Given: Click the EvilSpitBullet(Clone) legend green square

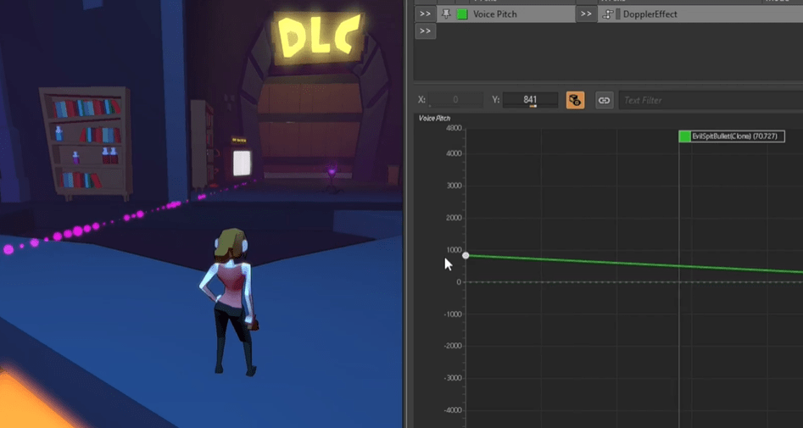Looking at the screenshot, I should tap(684, 136).
